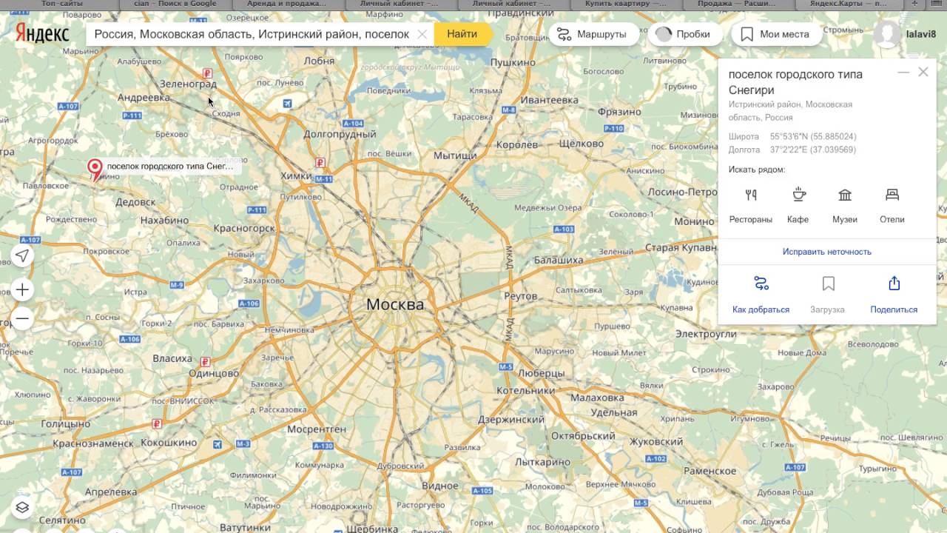Clear the search field with X
This screenshot has width=947, height=533.
pos(422,34)
